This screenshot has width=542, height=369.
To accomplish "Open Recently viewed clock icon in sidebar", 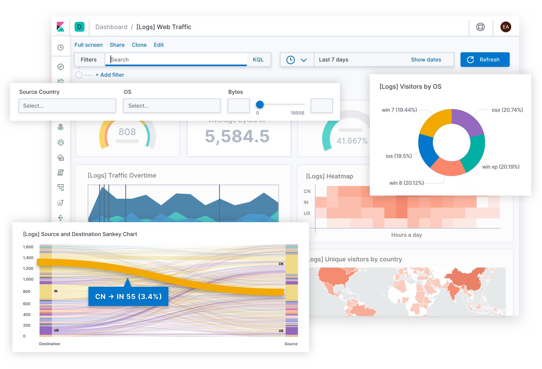I will pos(60,48).
